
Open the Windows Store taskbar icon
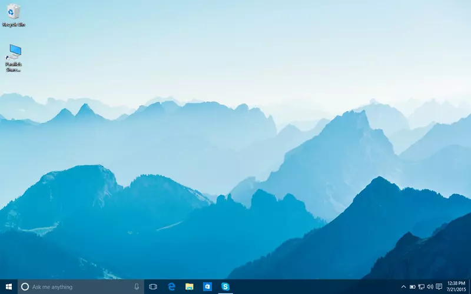coord(207,287)
